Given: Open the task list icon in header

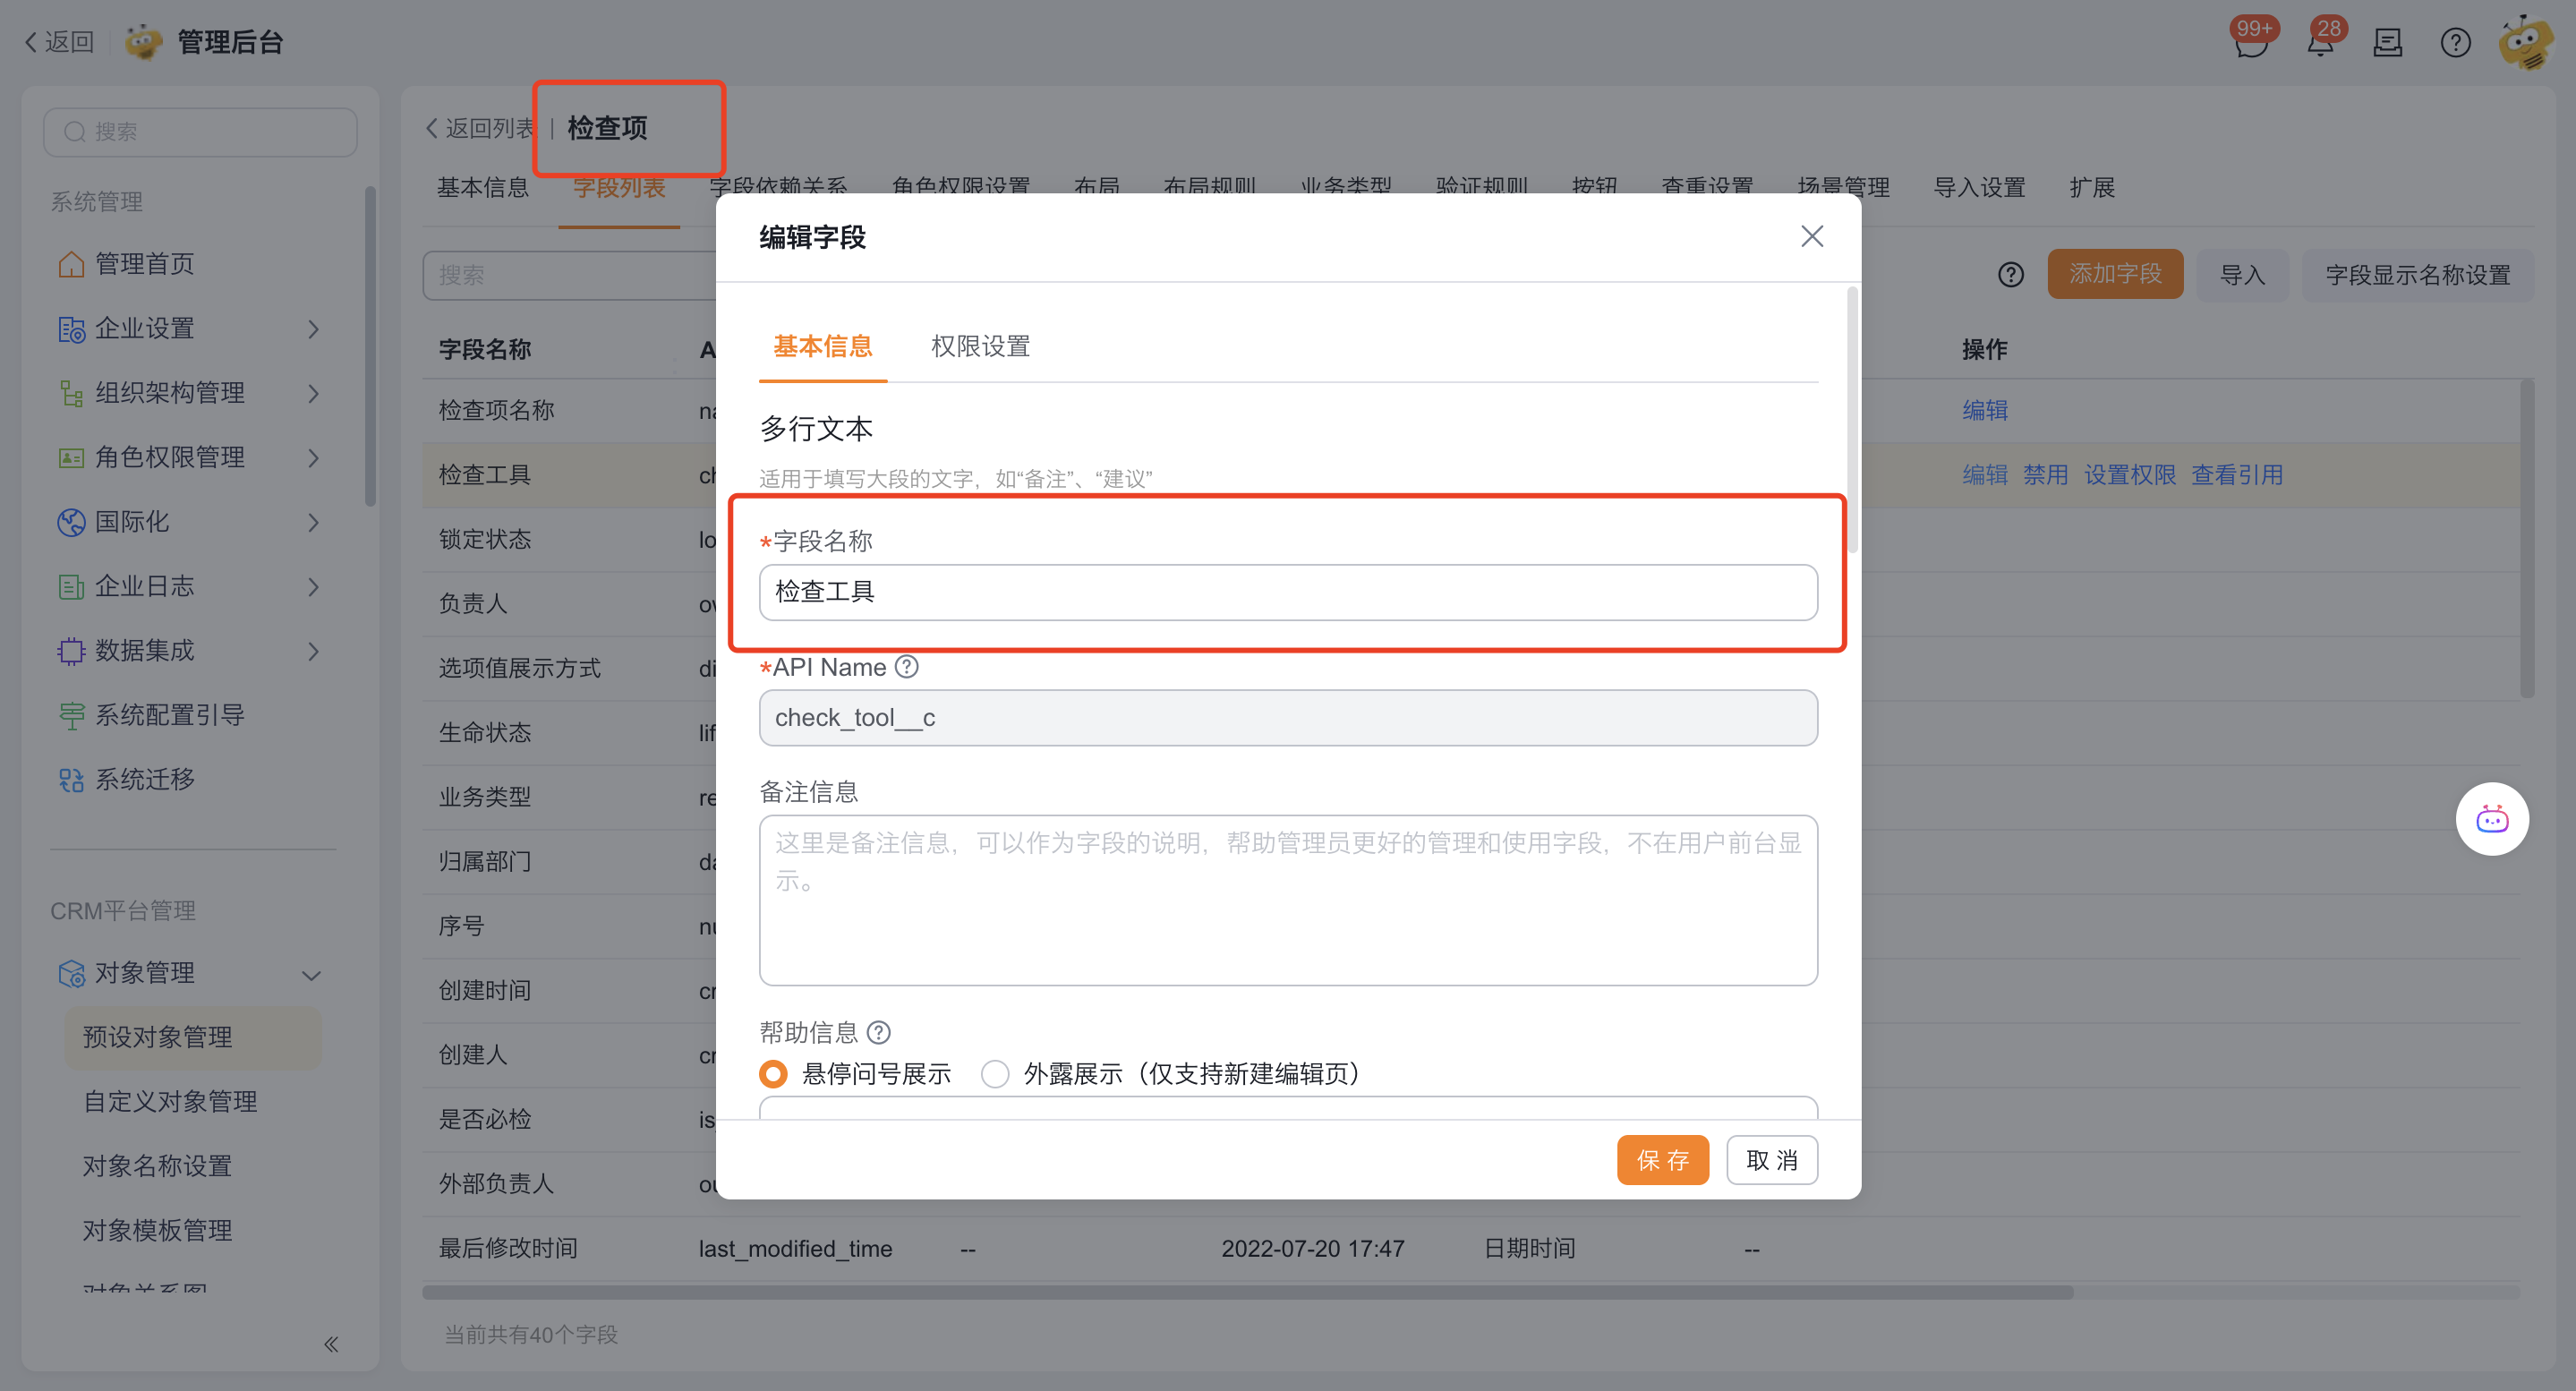Looking at the screenshot, I should (x=2387, y=43).
